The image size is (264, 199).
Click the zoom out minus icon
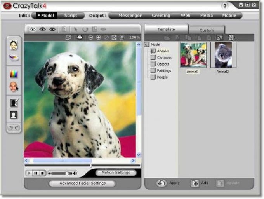(x=90, y=37)
